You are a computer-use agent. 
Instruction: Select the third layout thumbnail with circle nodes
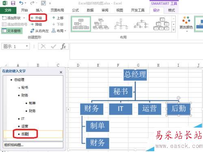pyautogui.click(x=121, y=24)
